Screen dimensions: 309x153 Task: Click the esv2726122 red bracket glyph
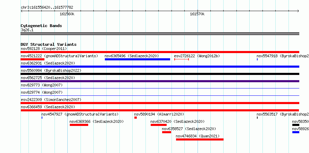182,59
